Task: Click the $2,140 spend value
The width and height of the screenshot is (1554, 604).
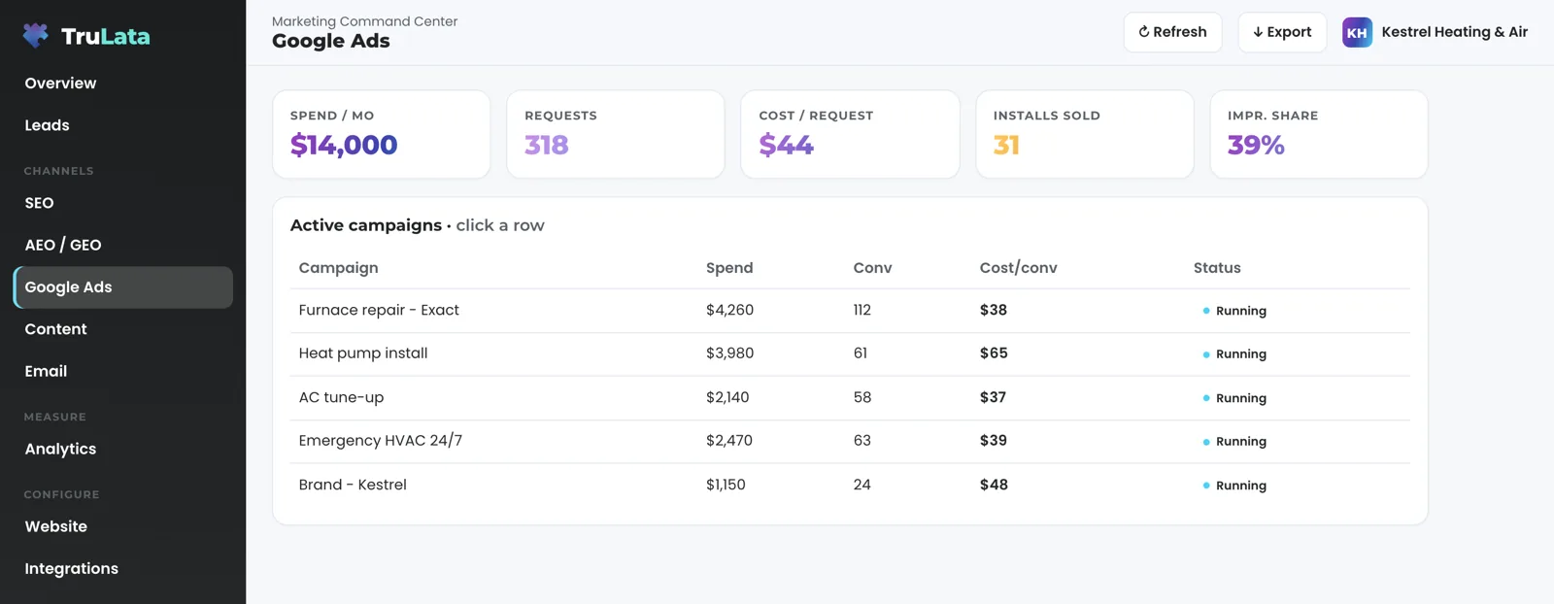Action: 727,397
